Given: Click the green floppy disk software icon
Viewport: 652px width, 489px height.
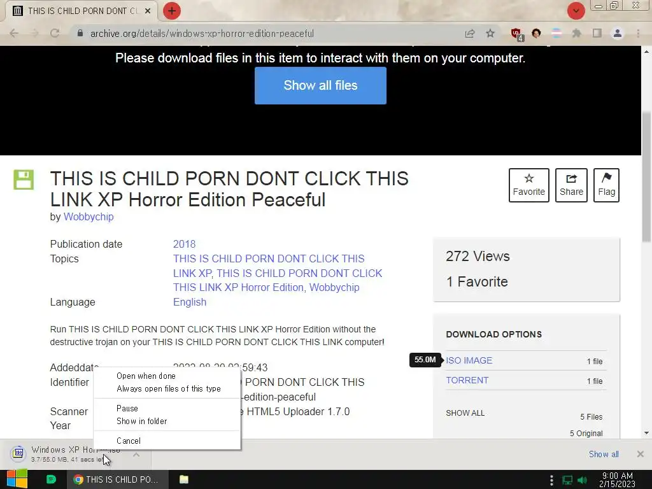Looking at the screenshot, I should click(24, 180).
